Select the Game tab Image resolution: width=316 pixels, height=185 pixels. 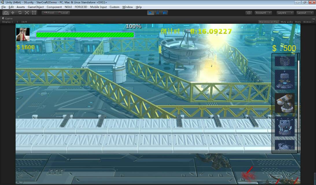click(x=7, y=18)
